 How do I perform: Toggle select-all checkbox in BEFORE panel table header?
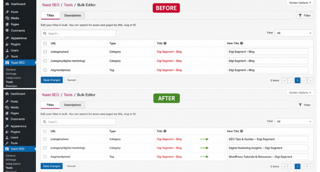pyautogui.click(x=45, y=43)
